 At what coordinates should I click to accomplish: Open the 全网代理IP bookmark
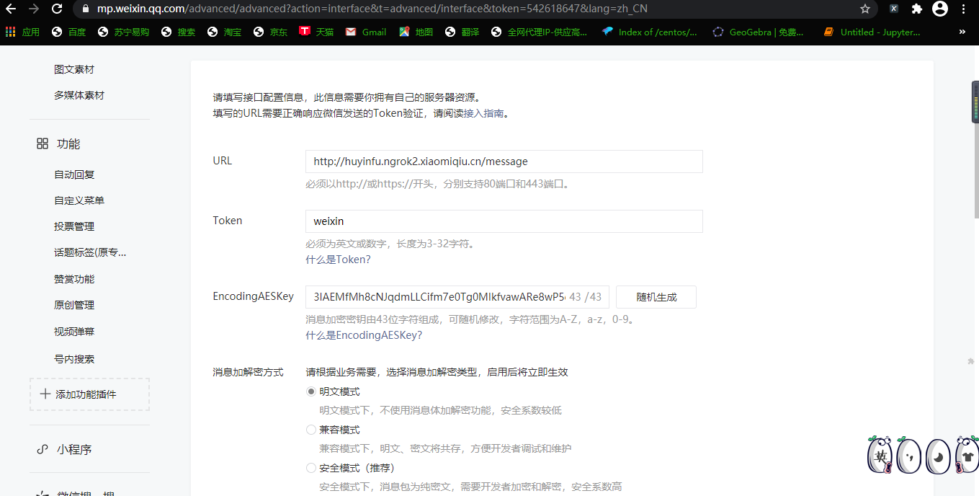coord(539,32)
